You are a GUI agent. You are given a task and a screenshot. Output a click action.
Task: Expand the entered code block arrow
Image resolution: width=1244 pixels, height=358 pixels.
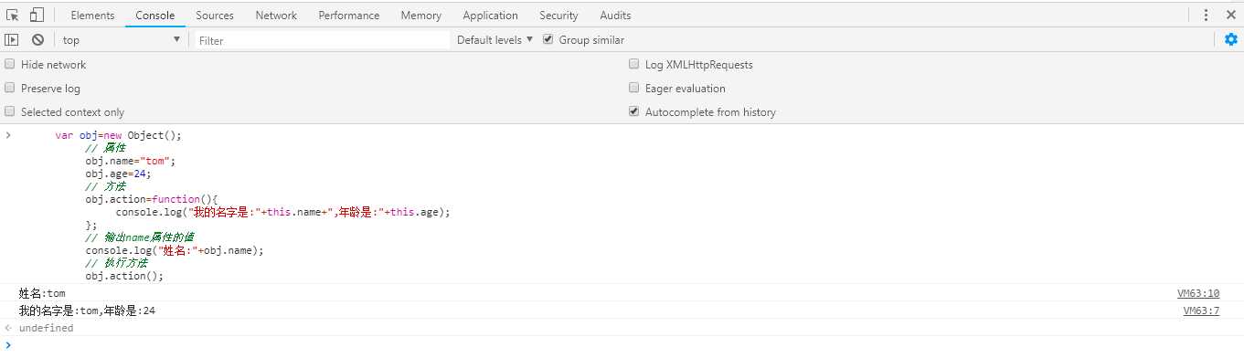click(x=8, y=135)
